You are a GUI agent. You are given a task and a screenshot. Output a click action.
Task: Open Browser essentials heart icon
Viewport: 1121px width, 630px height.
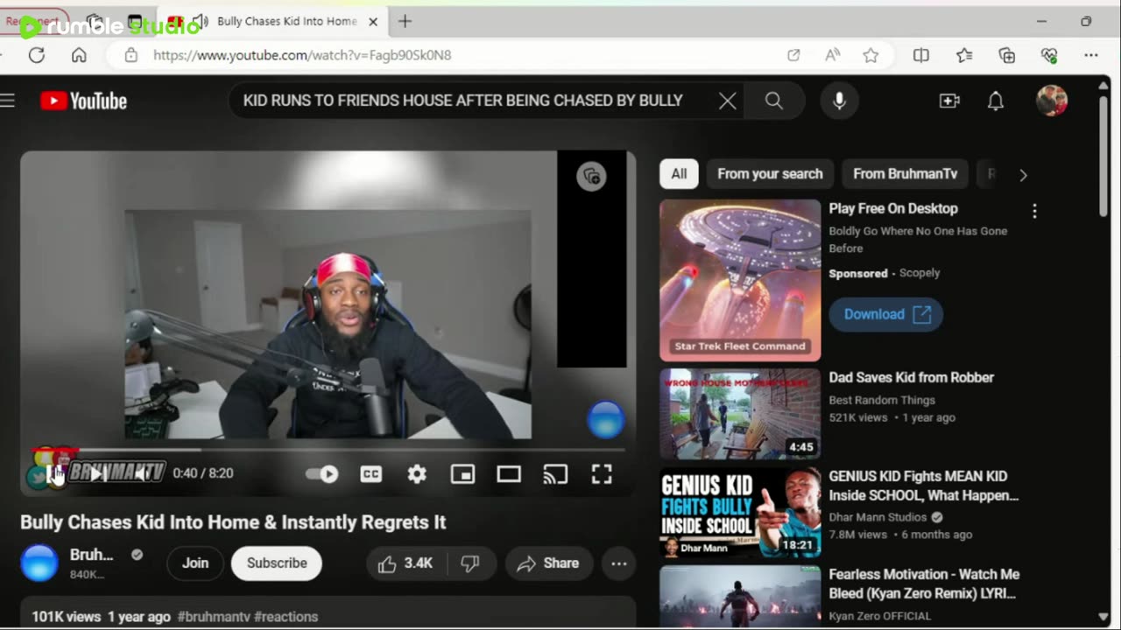click(x=1049, y=55)
